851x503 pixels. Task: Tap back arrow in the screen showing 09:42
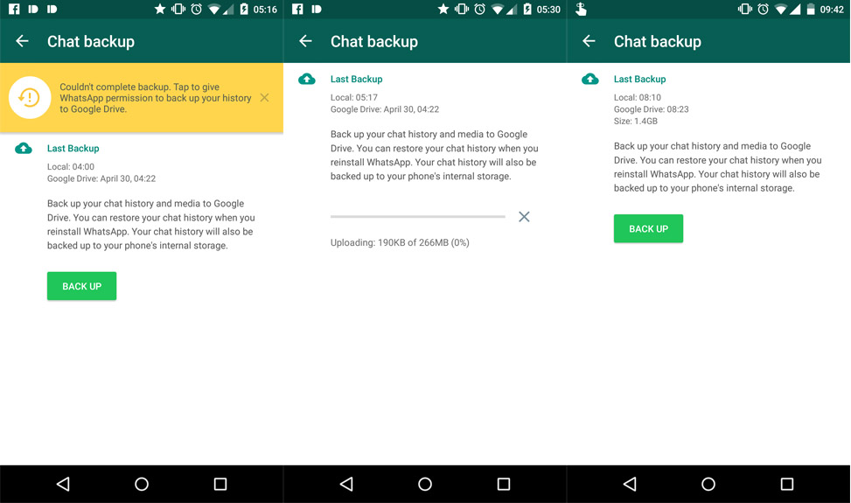click(589, 41)
